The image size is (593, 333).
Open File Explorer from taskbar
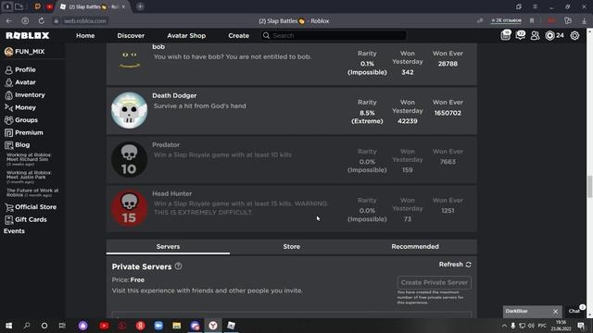pos(177,326)
